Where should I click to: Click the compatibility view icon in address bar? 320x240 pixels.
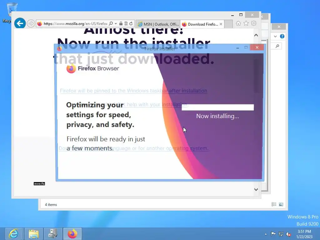coord(126,23)
